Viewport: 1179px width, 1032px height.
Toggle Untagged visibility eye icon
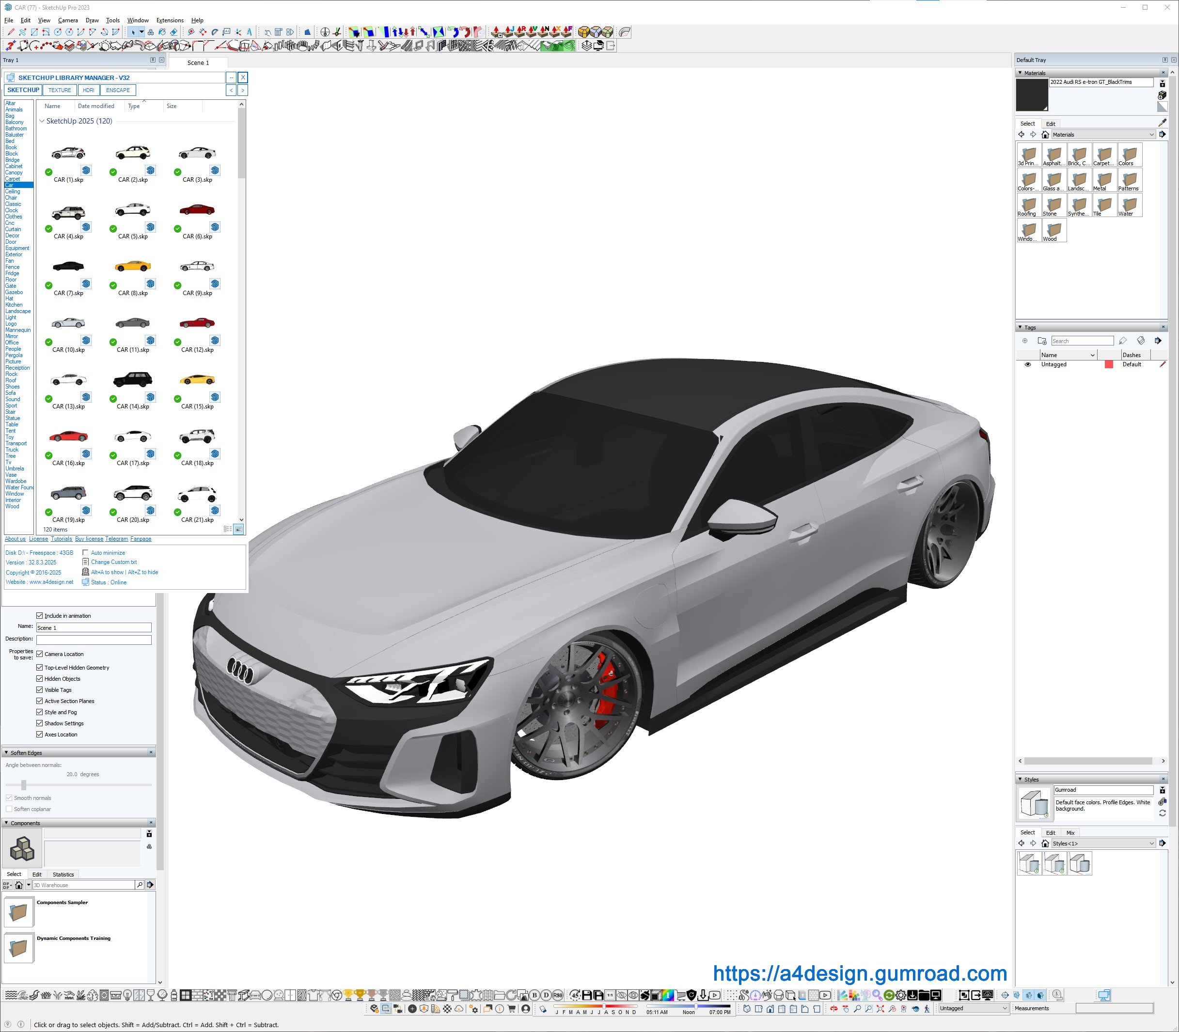(x=1027, y=364)
